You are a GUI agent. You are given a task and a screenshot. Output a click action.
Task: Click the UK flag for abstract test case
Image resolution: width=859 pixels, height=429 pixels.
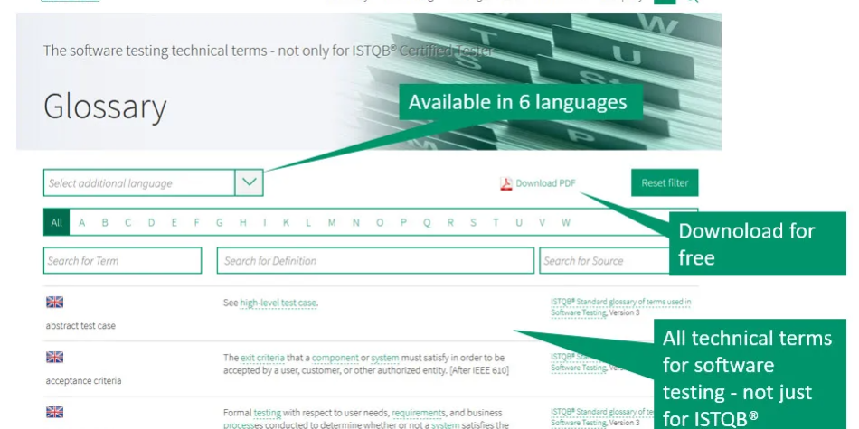(54, 303)
